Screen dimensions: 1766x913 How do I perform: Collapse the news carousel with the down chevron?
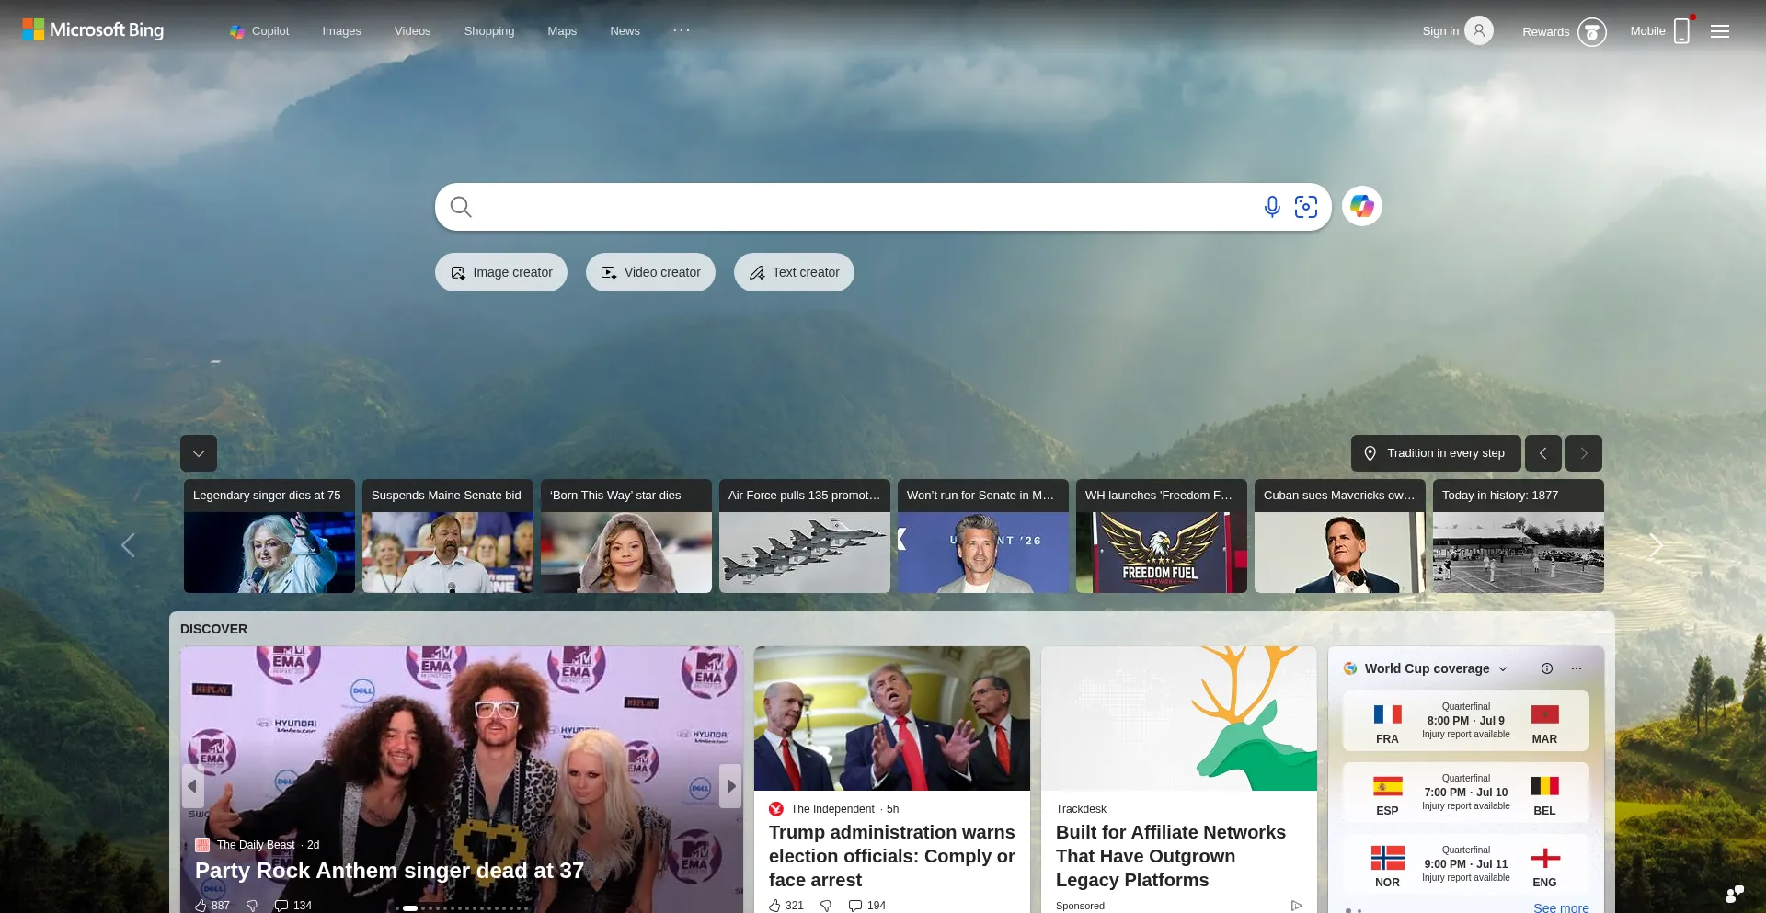click(199, 453)
